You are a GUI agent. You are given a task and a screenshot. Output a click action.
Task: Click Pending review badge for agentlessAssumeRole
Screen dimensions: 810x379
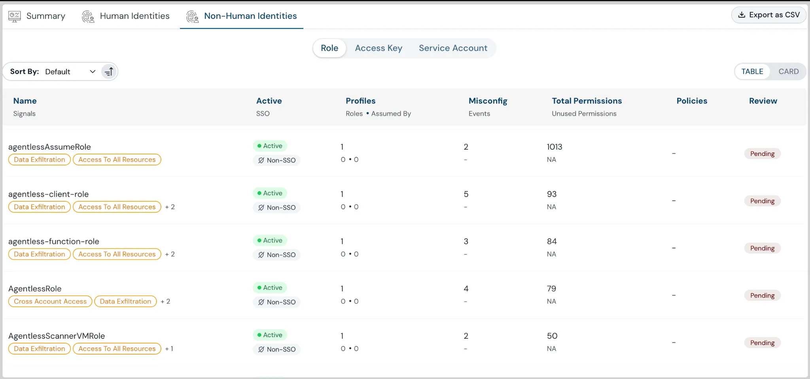(762, 154)
